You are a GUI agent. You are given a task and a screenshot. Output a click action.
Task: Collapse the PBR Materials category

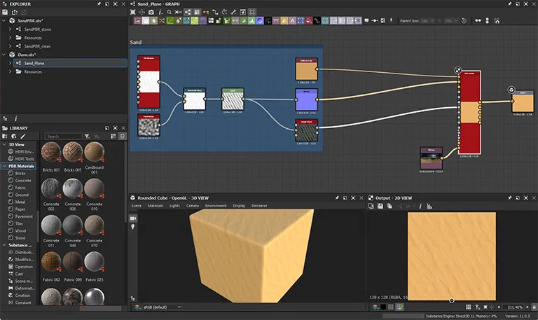4,166
